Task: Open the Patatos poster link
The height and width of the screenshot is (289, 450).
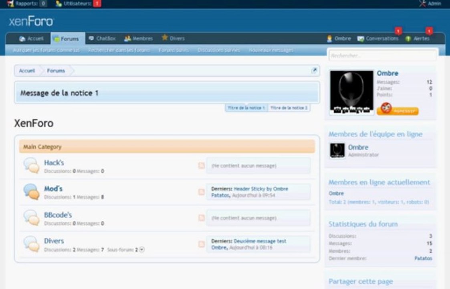Action: tap(220, 195)
